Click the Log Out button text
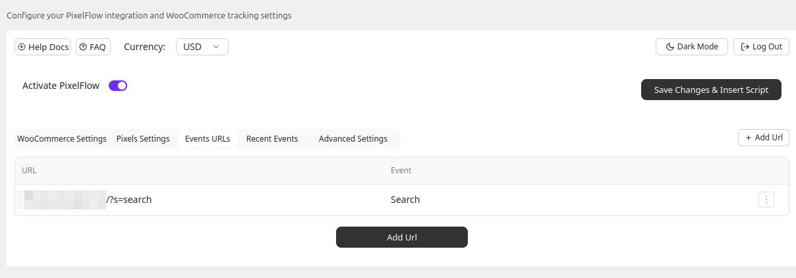 (767, 47)
